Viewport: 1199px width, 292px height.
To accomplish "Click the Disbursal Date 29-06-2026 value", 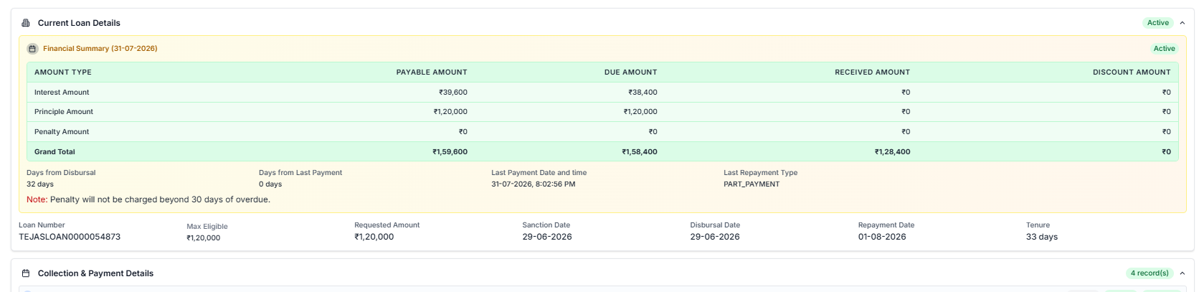I will coord(715,237).
